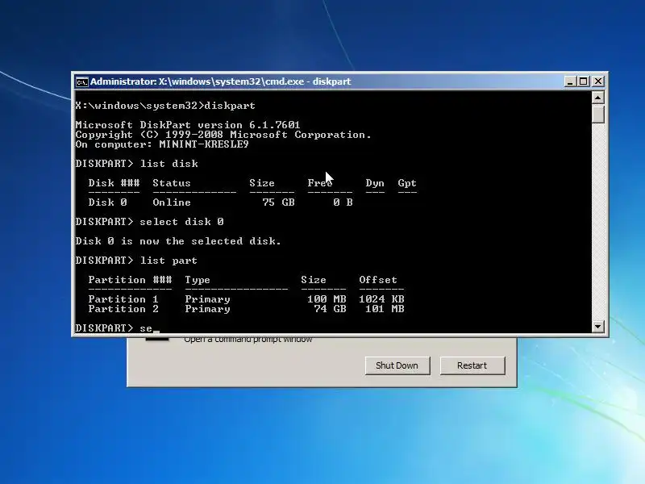Minimize the diskpart command prompt window
Screen dimensions: 645x484
pos(570,81)
